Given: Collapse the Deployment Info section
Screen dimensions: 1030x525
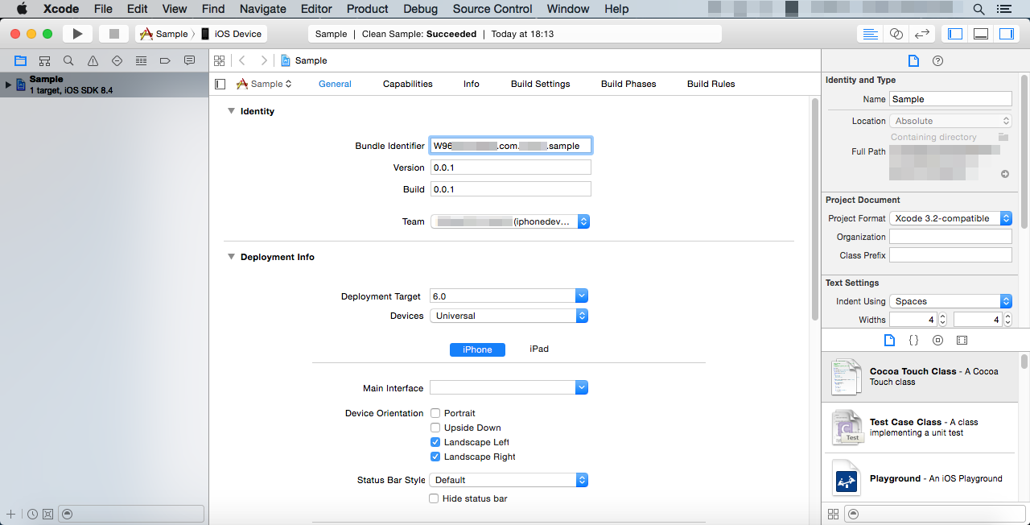Looking at the screenshot, I should [231, 257].
